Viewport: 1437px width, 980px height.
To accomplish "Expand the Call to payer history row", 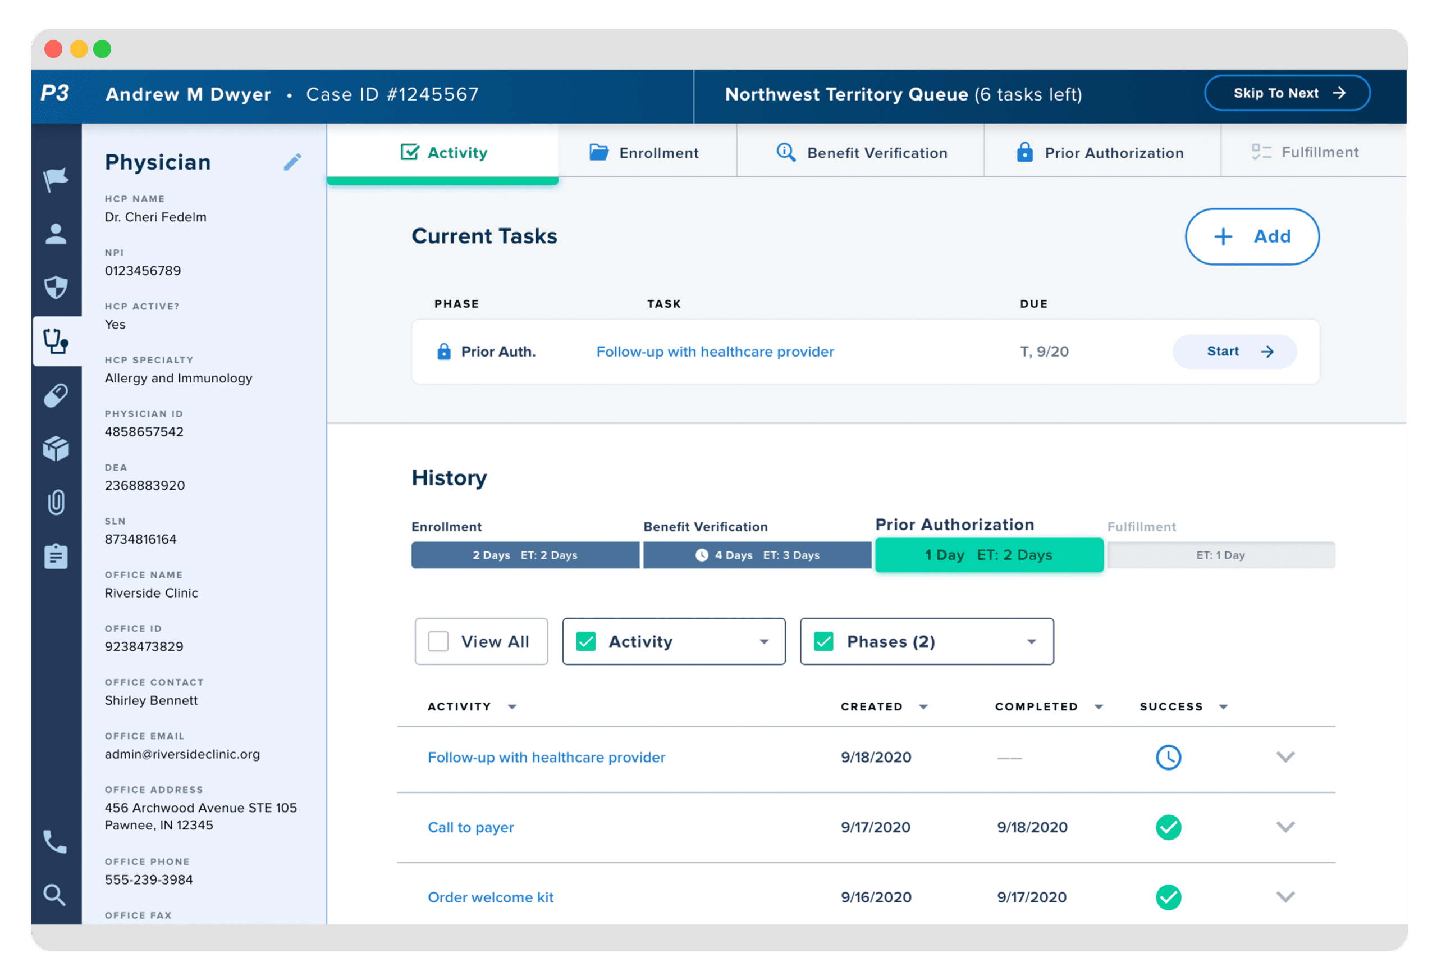I will 1285,827.
